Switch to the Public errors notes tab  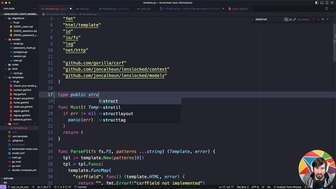(192, 9)
